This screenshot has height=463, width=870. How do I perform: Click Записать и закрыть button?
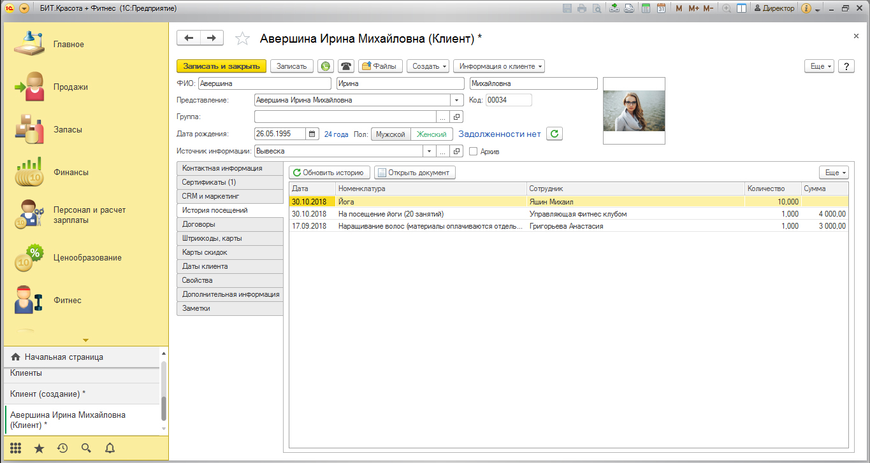click(x=221, y=66)
